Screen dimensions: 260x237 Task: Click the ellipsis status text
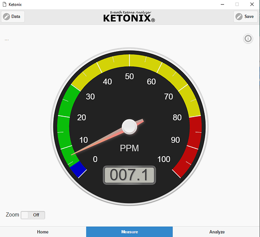pos(7,40)
